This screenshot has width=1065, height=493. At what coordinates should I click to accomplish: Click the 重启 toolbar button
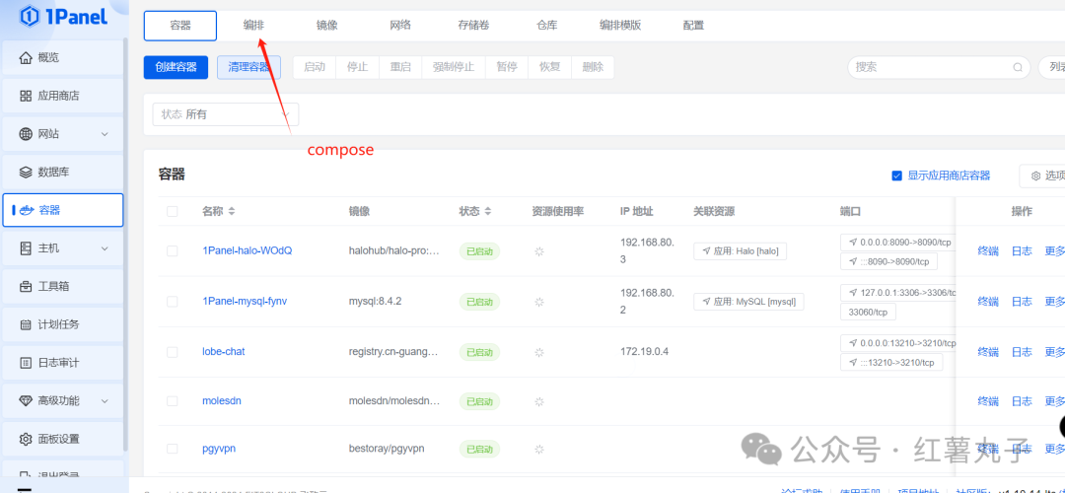pyautogui.click(x=400, y=67)
